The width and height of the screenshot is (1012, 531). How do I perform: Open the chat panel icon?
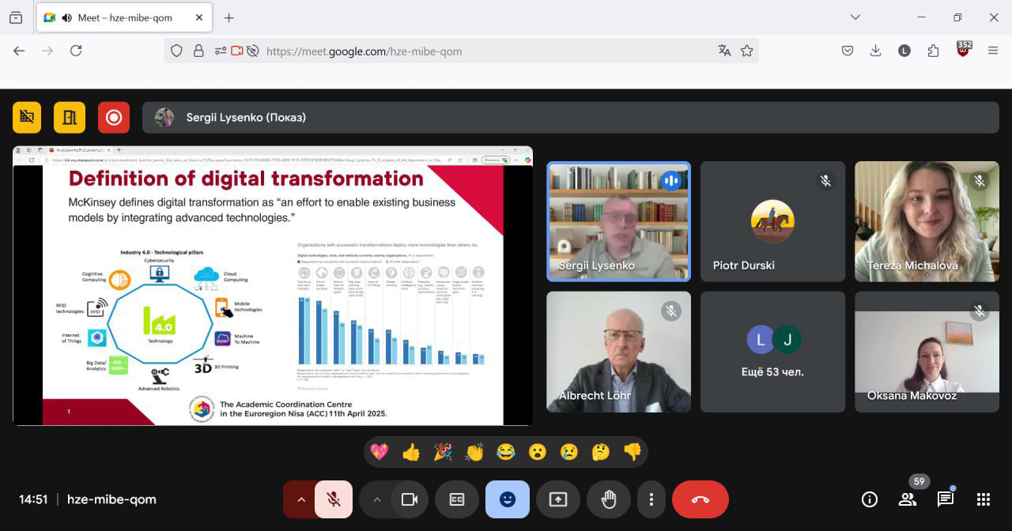click(x=945, y=499)
